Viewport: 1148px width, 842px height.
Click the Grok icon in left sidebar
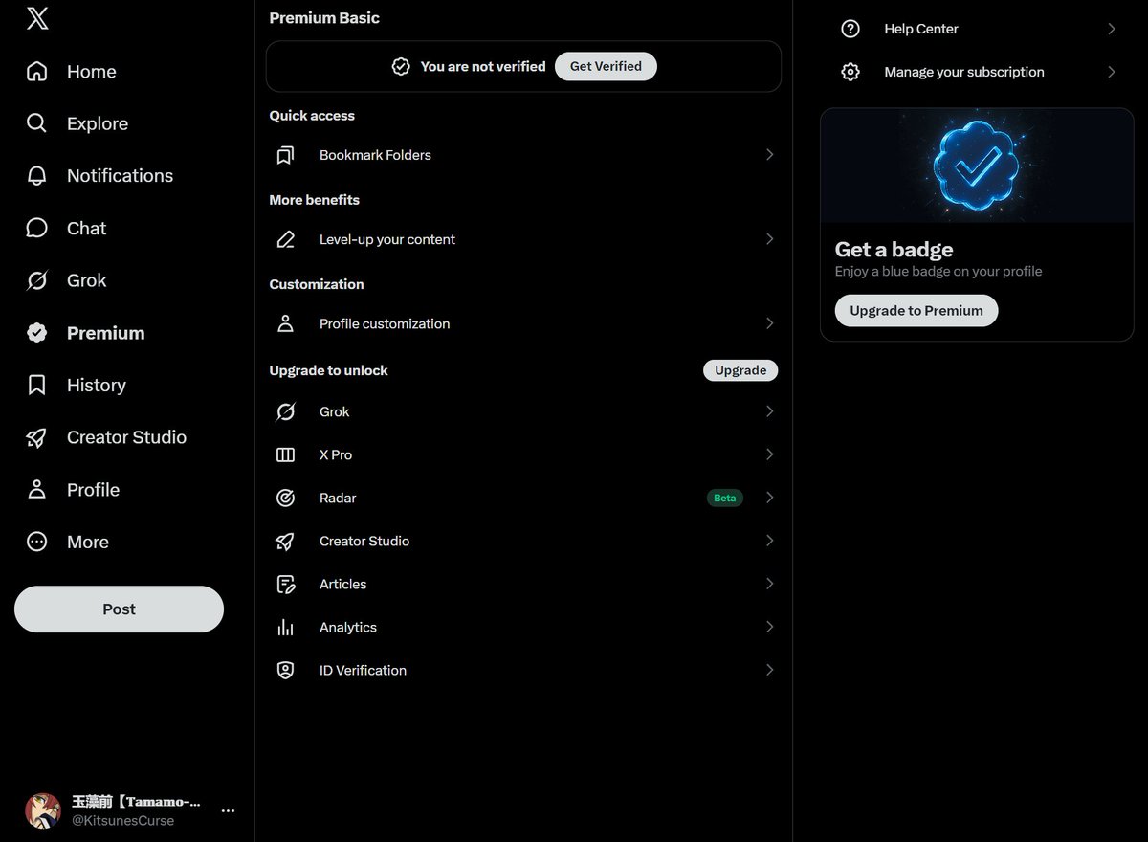click(x=36, y=280)
